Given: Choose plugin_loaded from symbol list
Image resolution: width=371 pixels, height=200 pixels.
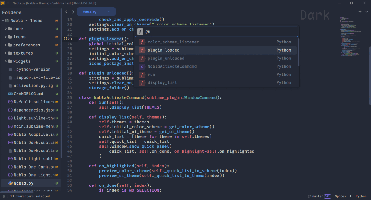Looking at the screenshot, I should pos(216,50).
